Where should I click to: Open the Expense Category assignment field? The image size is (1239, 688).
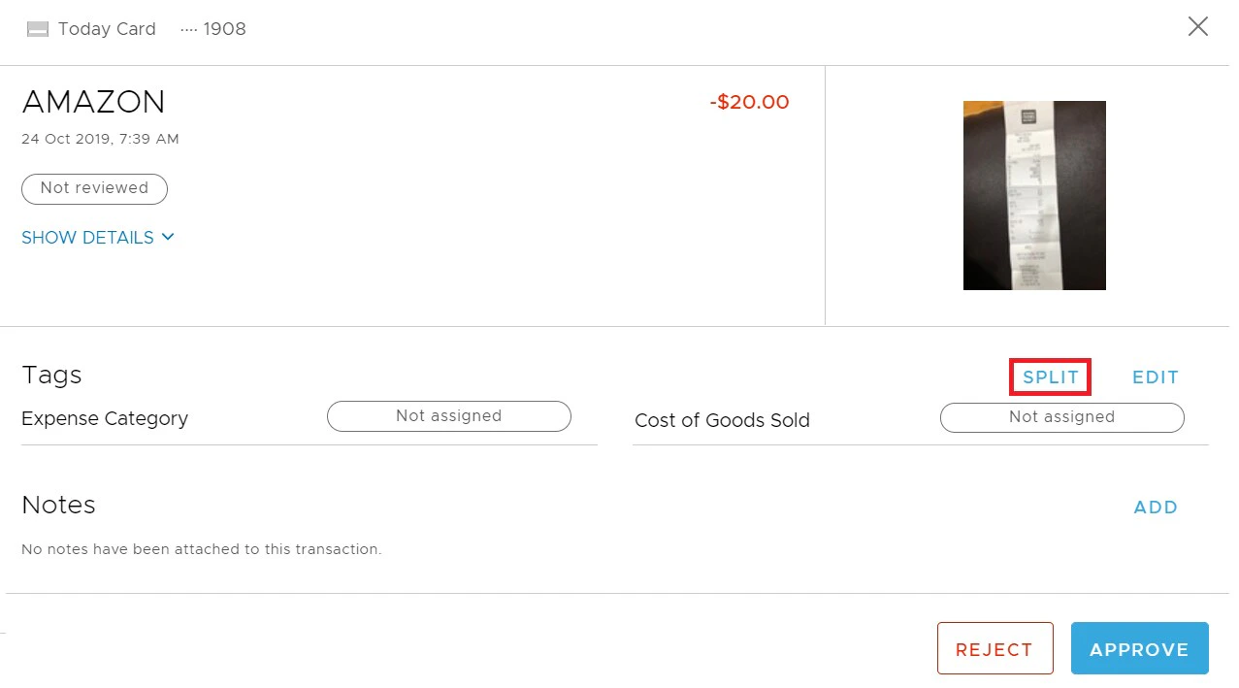(x=448, y=415)
